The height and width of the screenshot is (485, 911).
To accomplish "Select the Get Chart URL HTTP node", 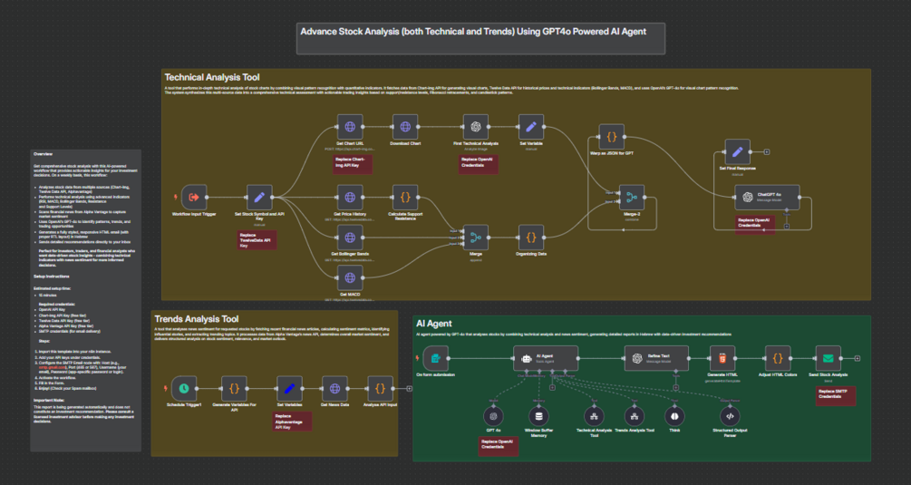I will (x=350, y=127).
